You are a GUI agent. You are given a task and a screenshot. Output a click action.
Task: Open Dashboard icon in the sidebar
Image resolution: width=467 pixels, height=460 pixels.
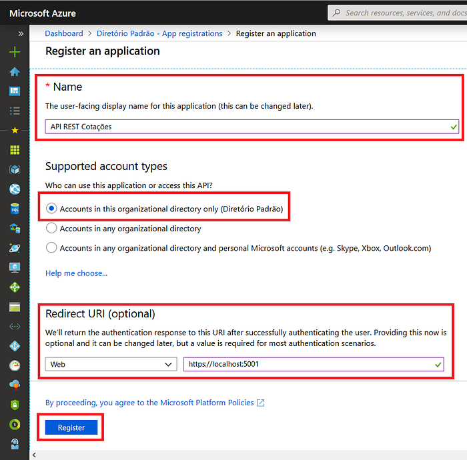[x=15, y=91]
